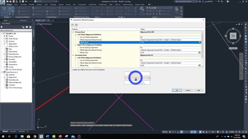Click the Property column header
Image resolution: width=248 pixels, height=139 pixels.
(x=105, y=29)
